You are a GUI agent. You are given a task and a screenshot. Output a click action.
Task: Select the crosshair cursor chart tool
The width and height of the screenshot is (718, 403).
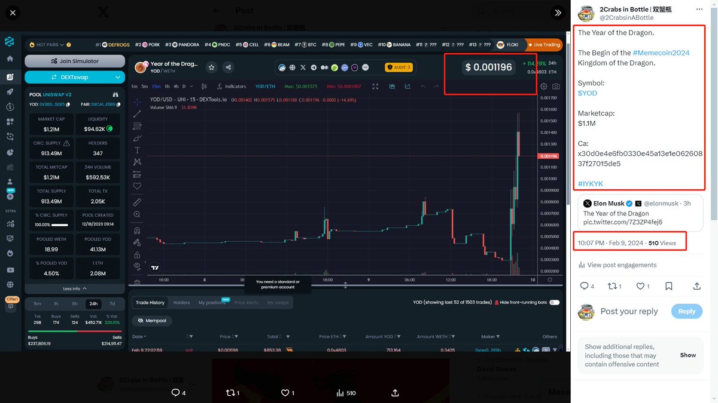(x=137, y=102)
